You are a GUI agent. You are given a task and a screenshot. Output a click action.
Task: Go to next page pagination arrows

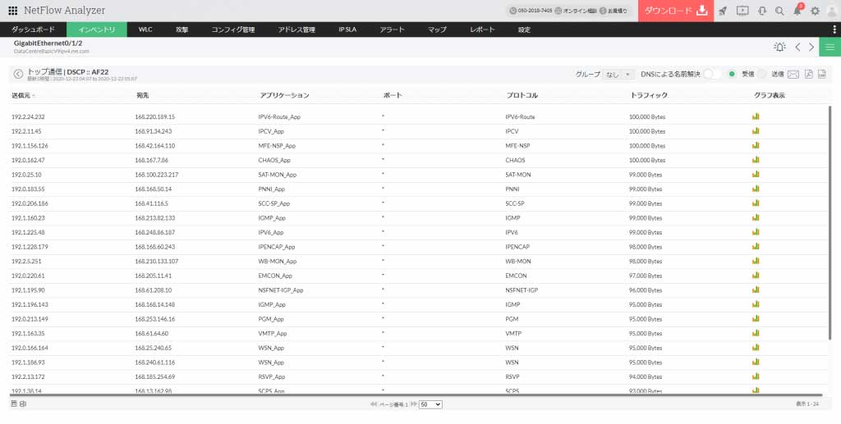(x=414, y=404)
